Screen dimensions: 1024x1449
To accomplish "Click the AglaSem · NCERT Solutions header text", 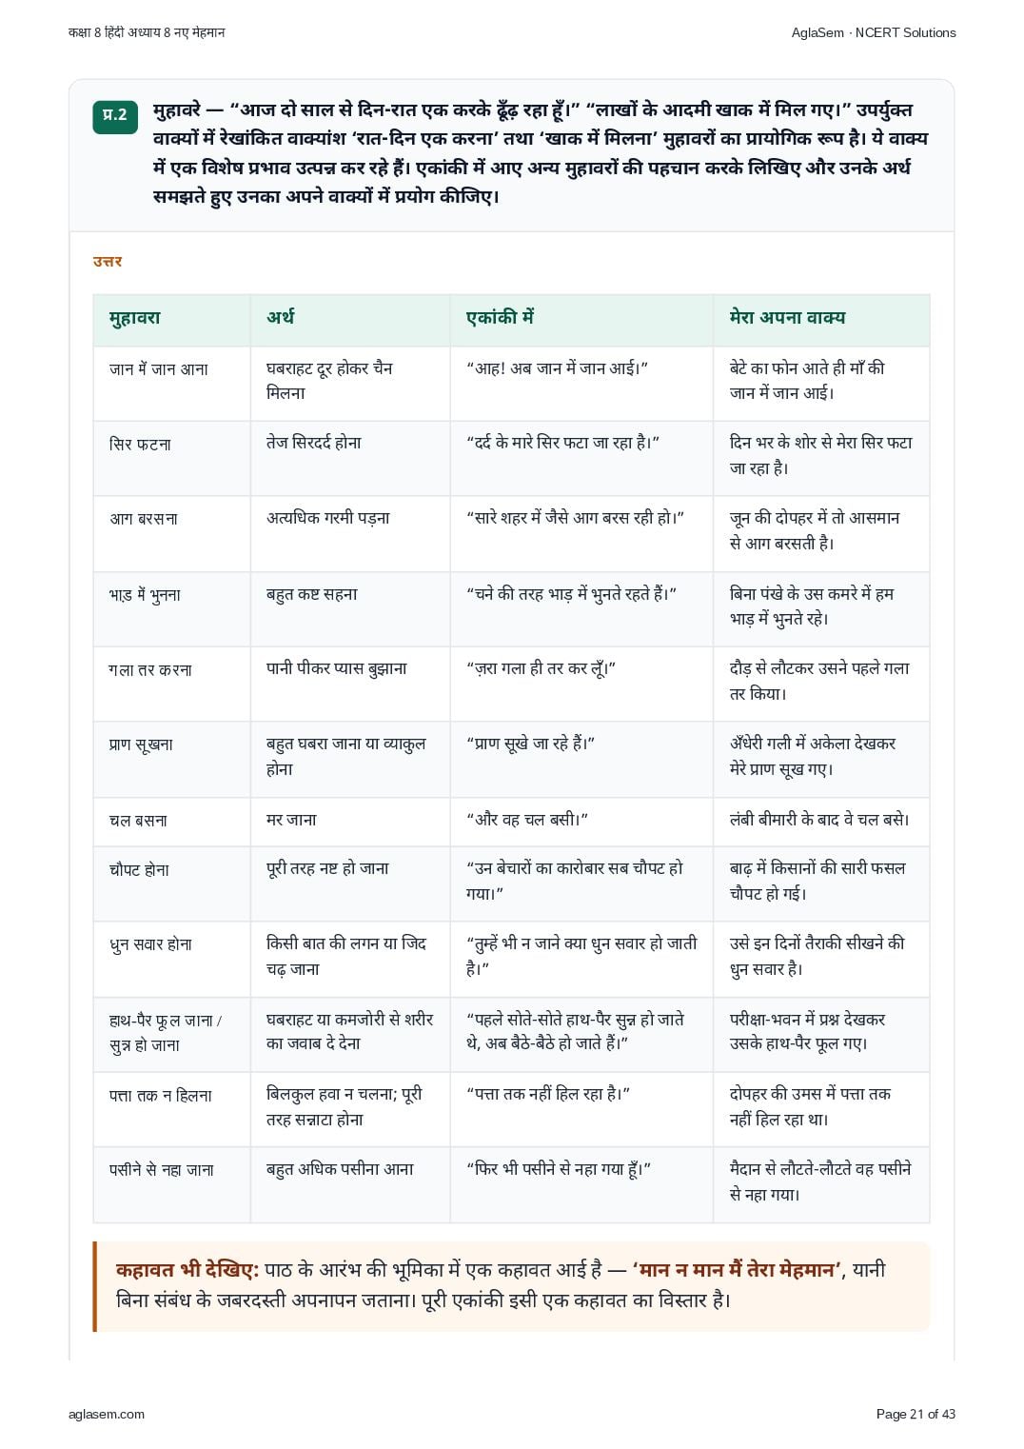I will (x=874, y=32).
